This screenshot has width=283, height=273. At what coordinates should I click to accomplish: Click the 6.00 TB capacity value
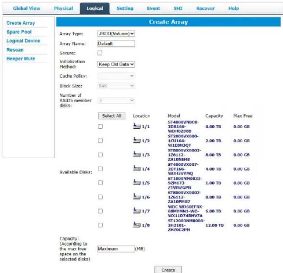click(213, 211)
